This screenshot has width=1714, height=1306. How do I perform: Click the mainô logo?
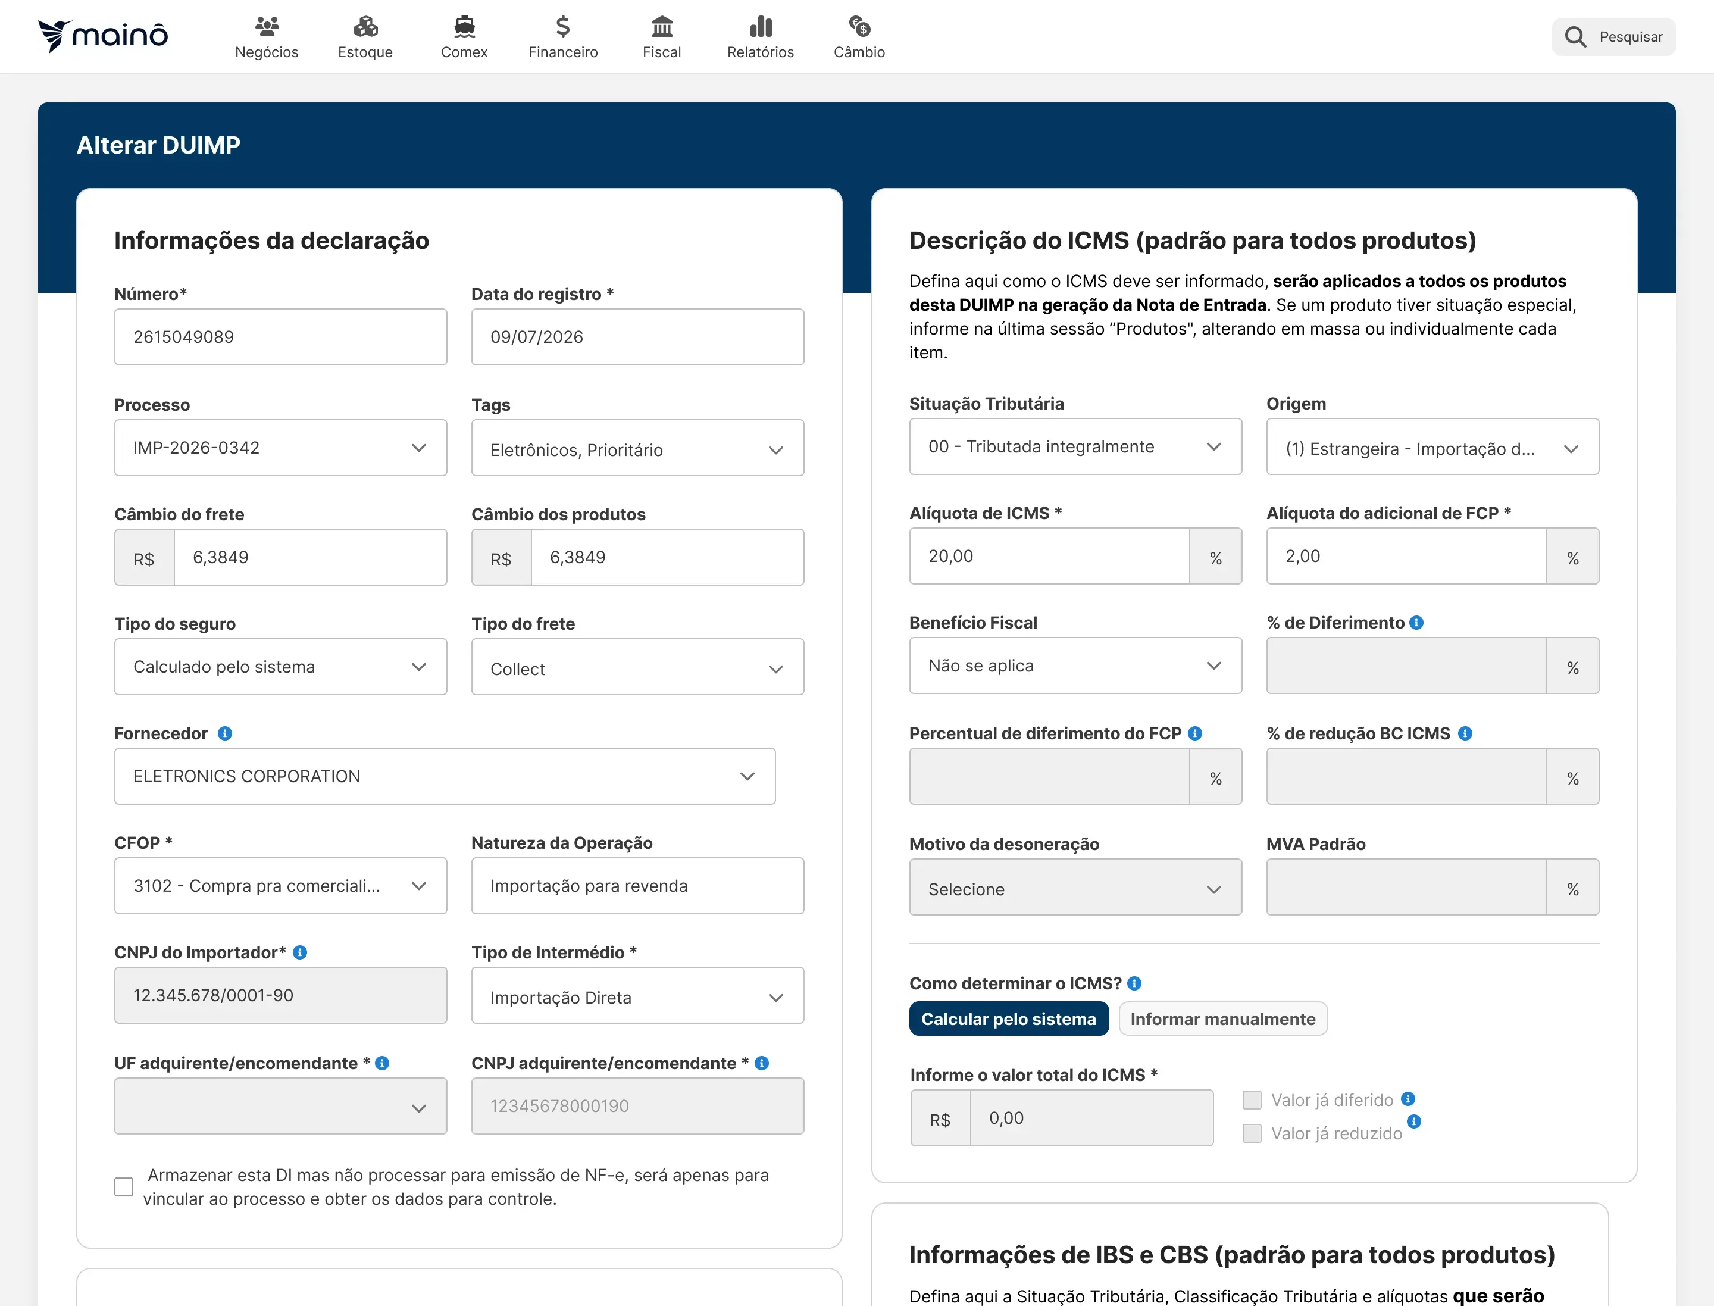[x=102, y=36]
